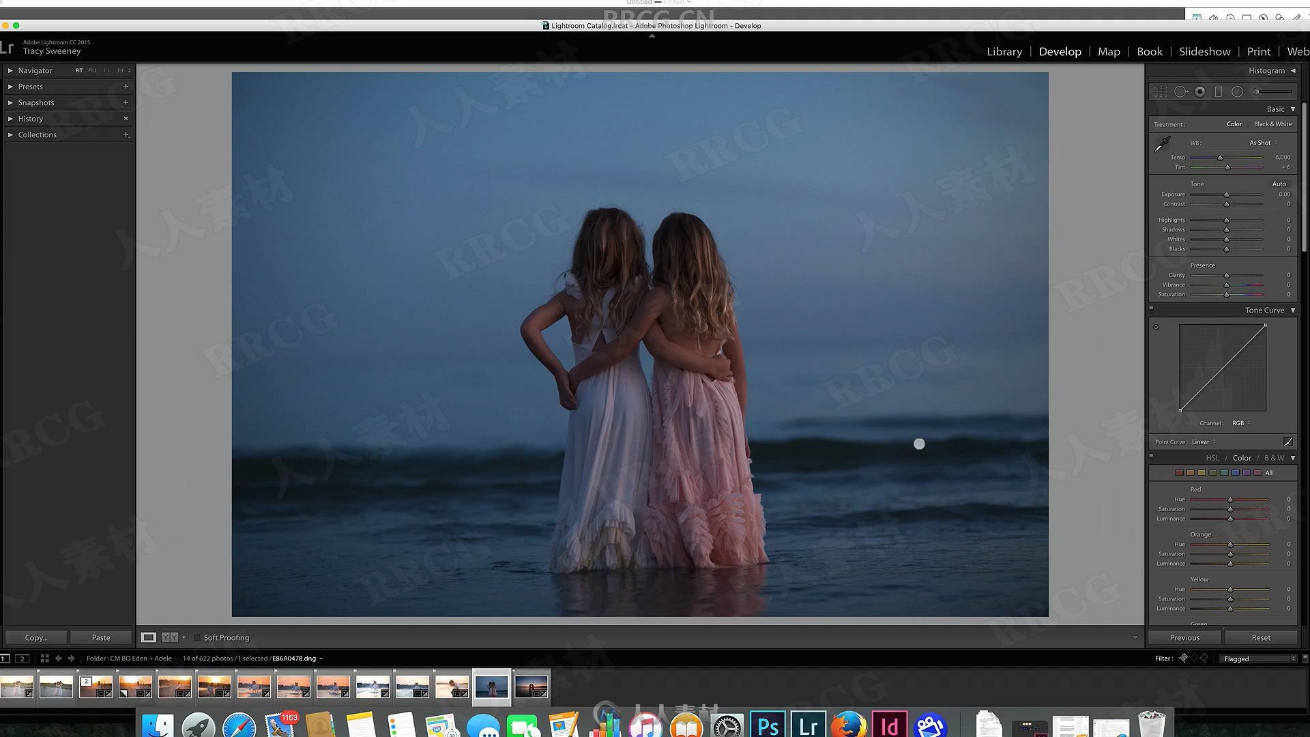Pick the White Balance eyedropper tool
This screenshot has width=1310, height=737.
[x=1162, y=143]
